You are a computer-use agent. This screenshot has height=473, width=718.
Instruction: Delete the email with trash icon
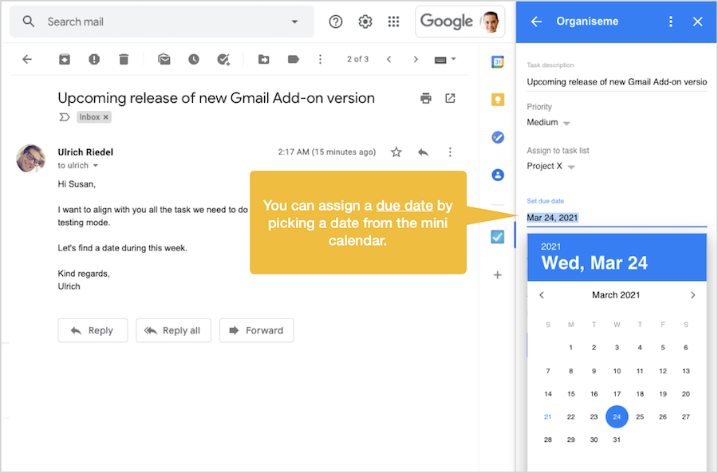coord(124,59)
